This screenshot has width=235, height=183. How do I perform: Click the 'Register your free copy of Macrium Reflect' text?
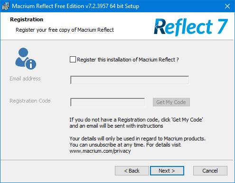[65, 30]
